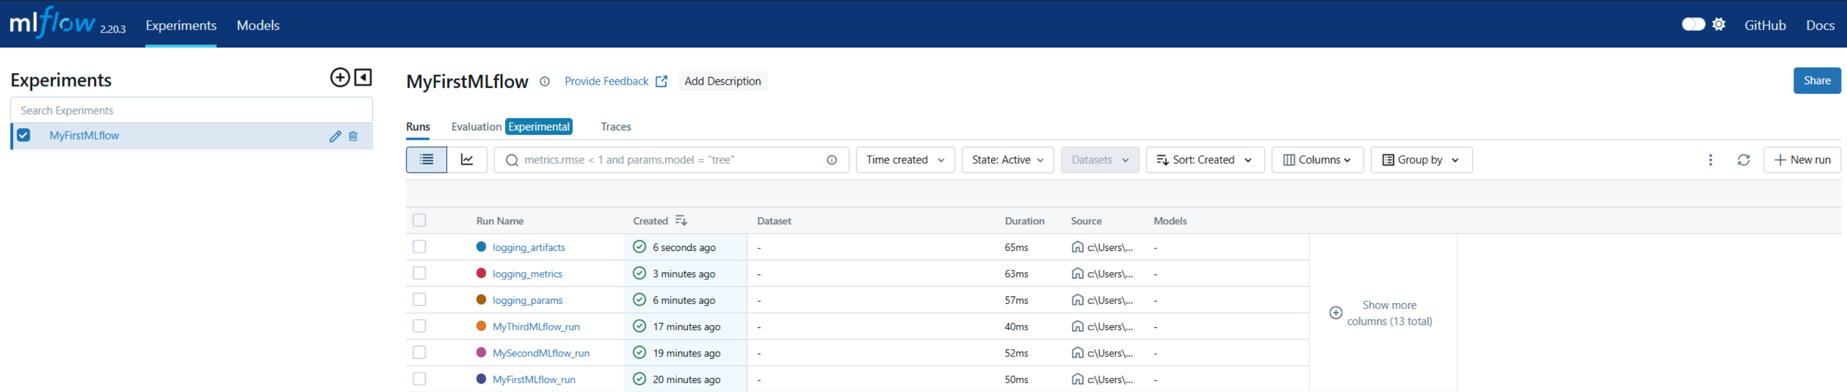Show more columns plus icon
Viewport: 1847px width, 392px height.
(1335, 313)
